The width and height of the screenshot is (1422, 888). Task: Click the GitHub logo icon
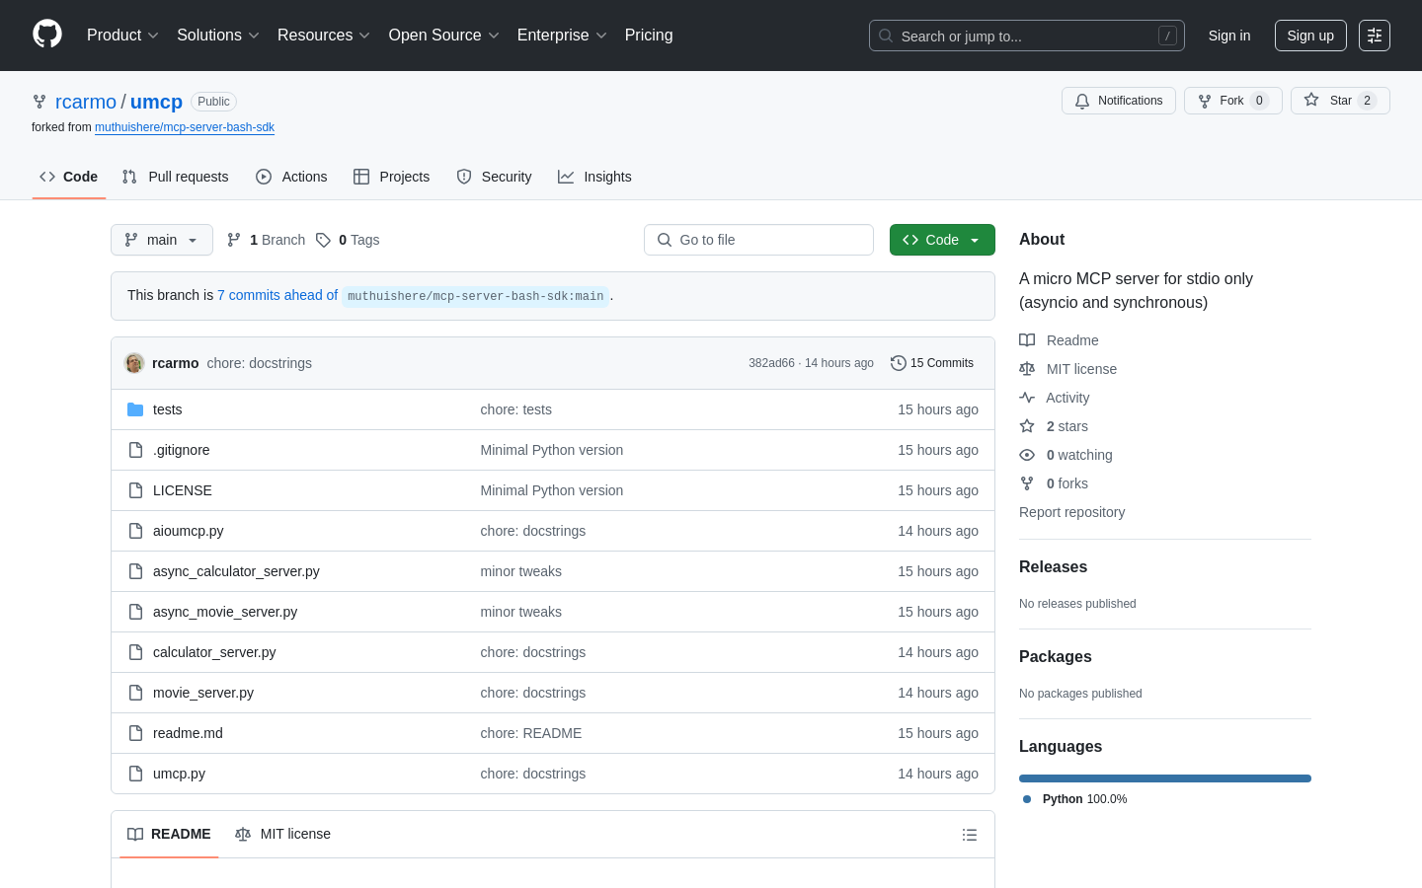click(47, 35)
